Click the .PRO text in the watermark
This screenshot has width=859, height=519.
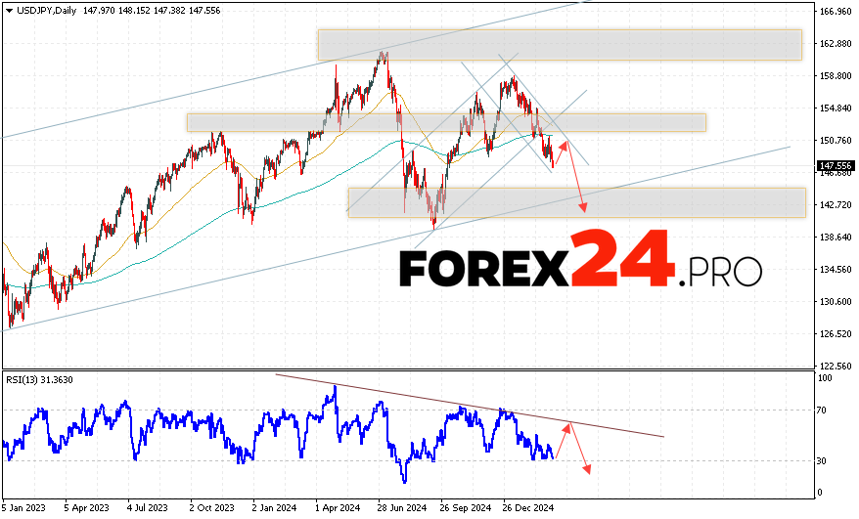click(x=718, y=272)
